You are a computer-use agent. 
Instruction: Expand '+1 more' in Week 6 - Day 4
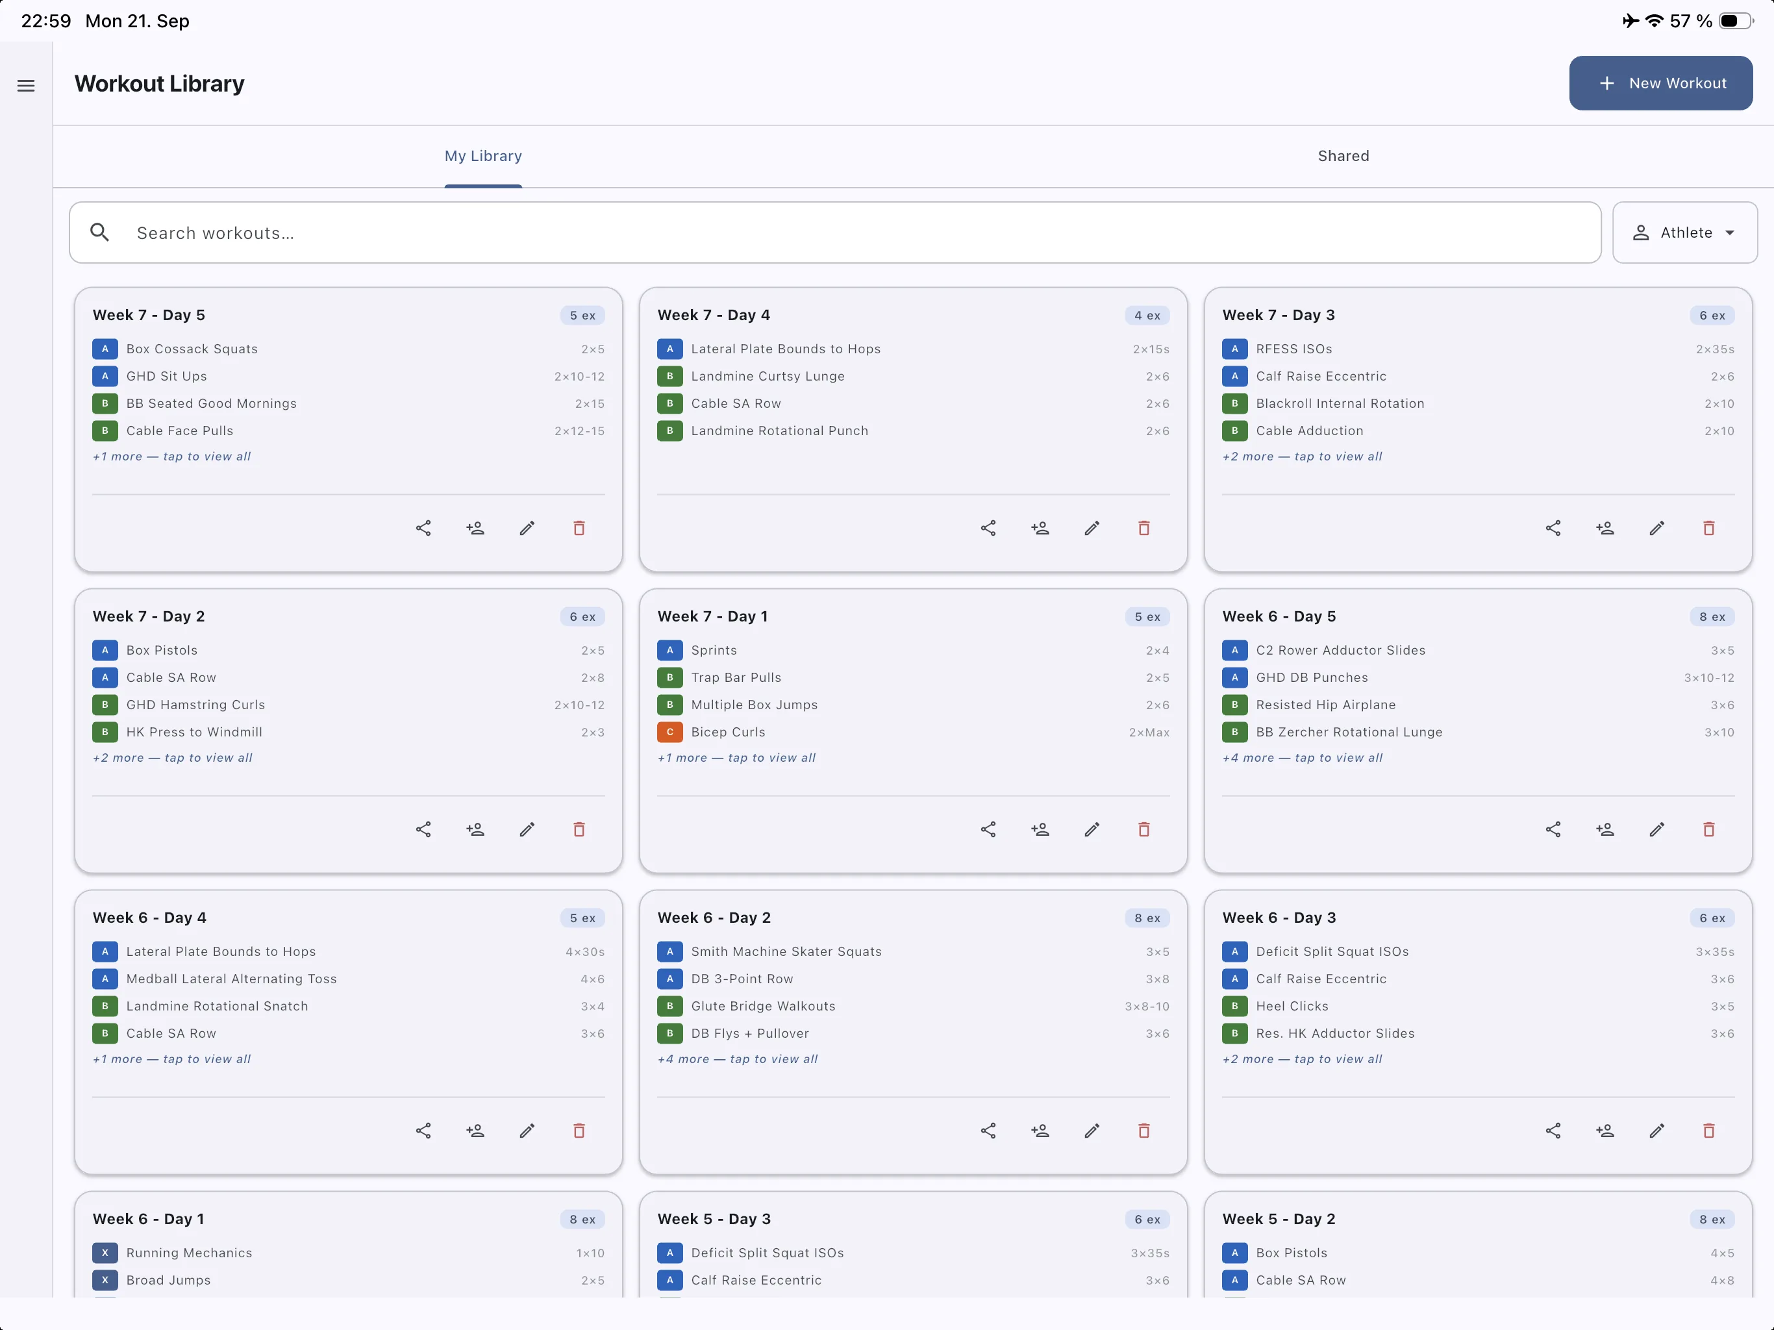(171, 1059)
